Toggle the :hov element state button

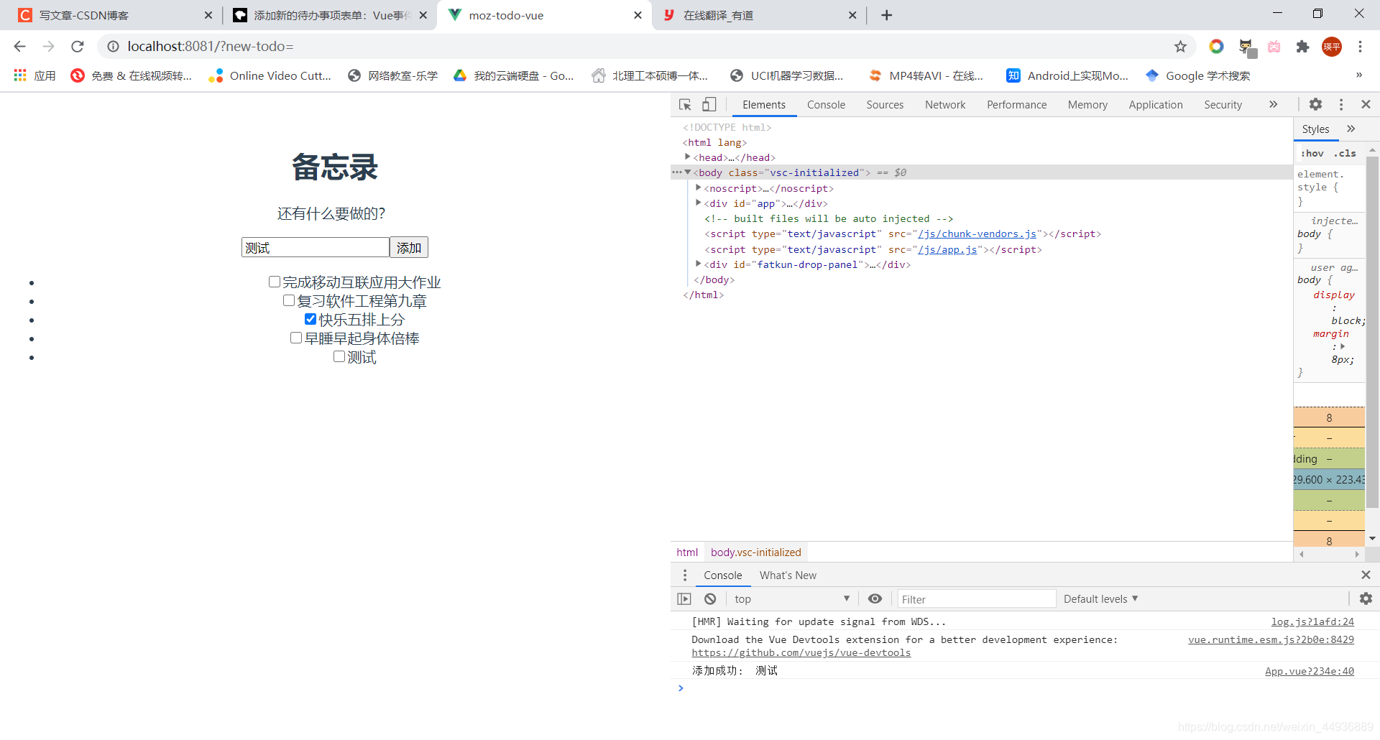pyautogui.click(x=1312, y=153)
